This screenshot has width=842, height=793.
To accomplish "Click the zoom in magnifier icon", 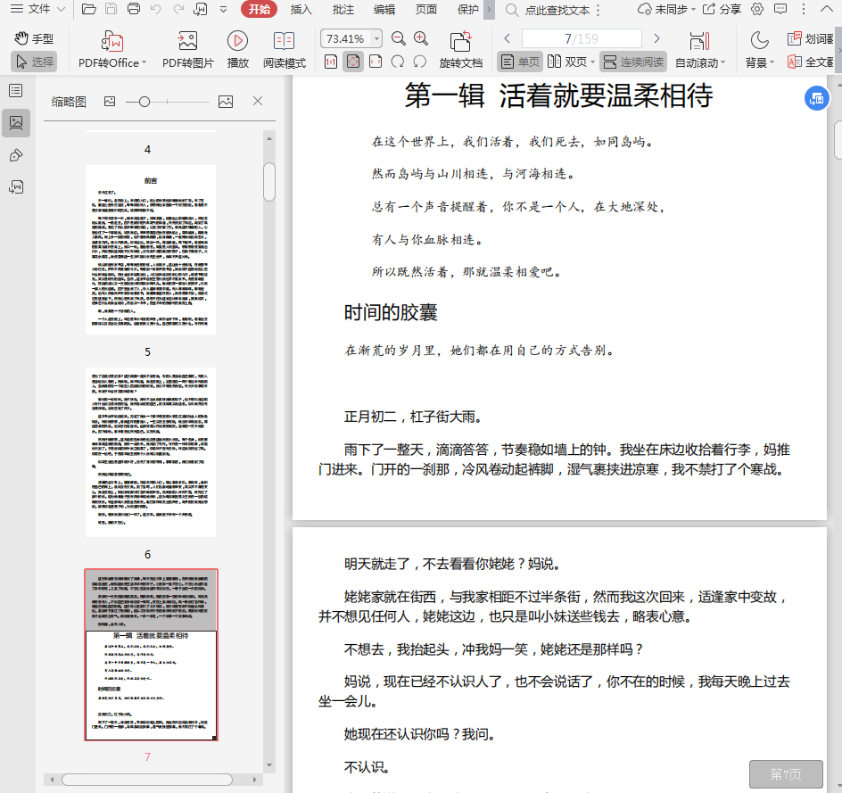I will pyautogui.click(x=420, y=38).
